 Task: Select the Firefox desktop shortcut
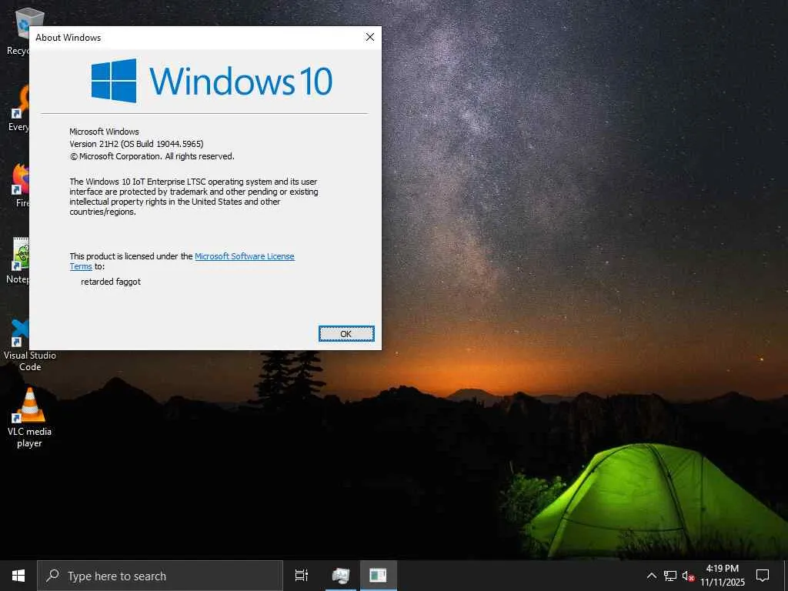click(20, 185)
